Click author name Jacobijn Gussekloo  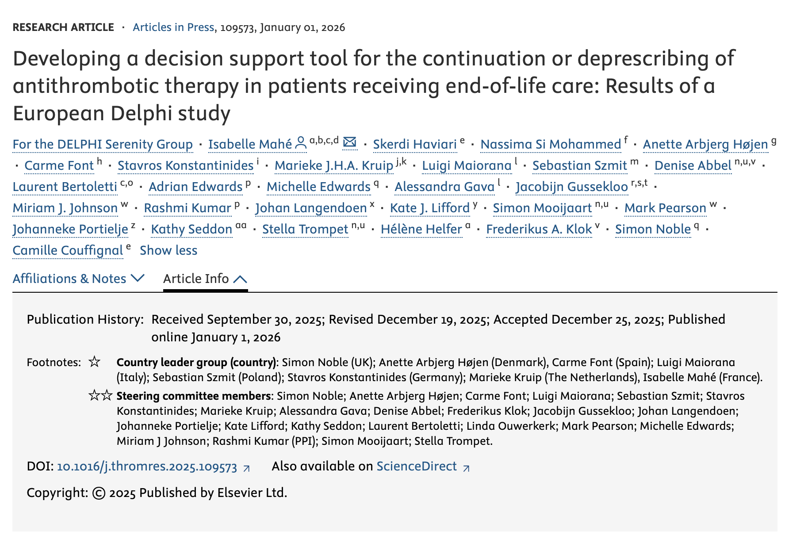pos(572,187)
